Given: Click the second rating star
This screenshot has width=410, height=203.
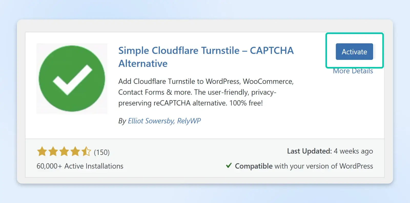Looking at the screenshot, I should [53, 152].
